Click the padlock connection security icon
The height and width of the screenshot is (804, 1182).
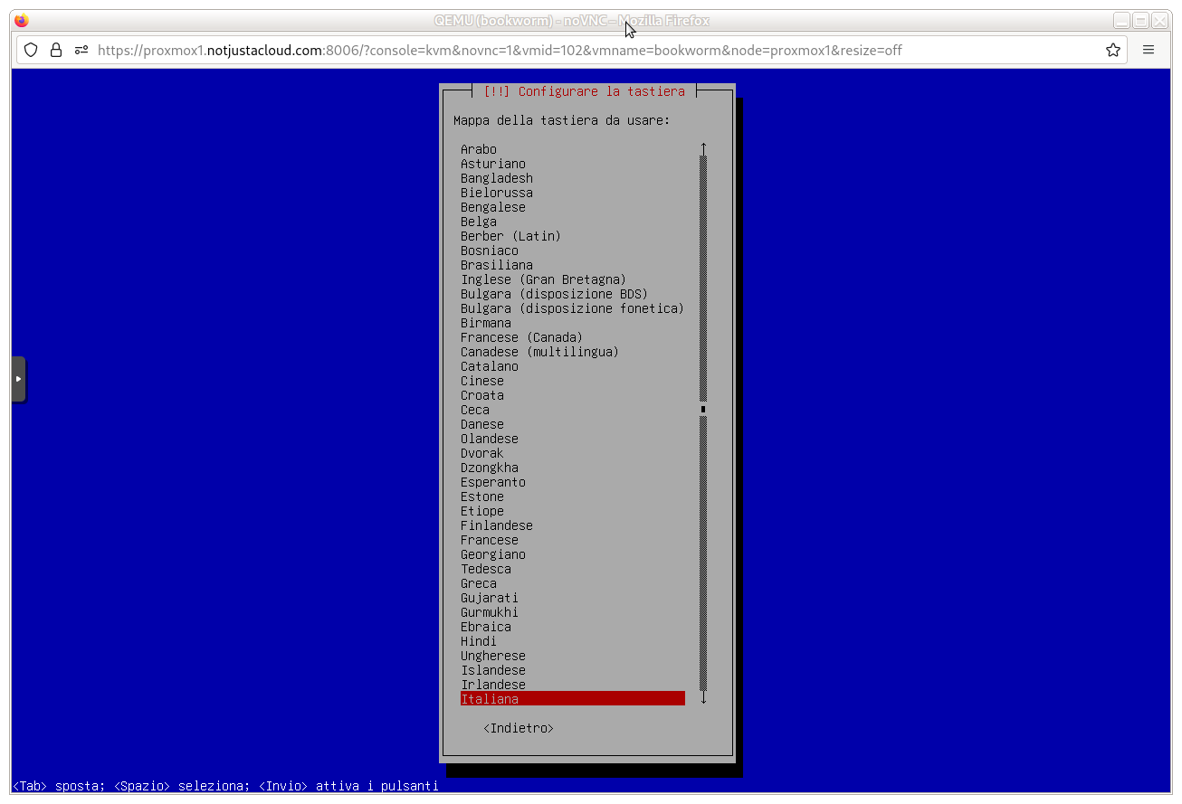(x=56, y=51)
